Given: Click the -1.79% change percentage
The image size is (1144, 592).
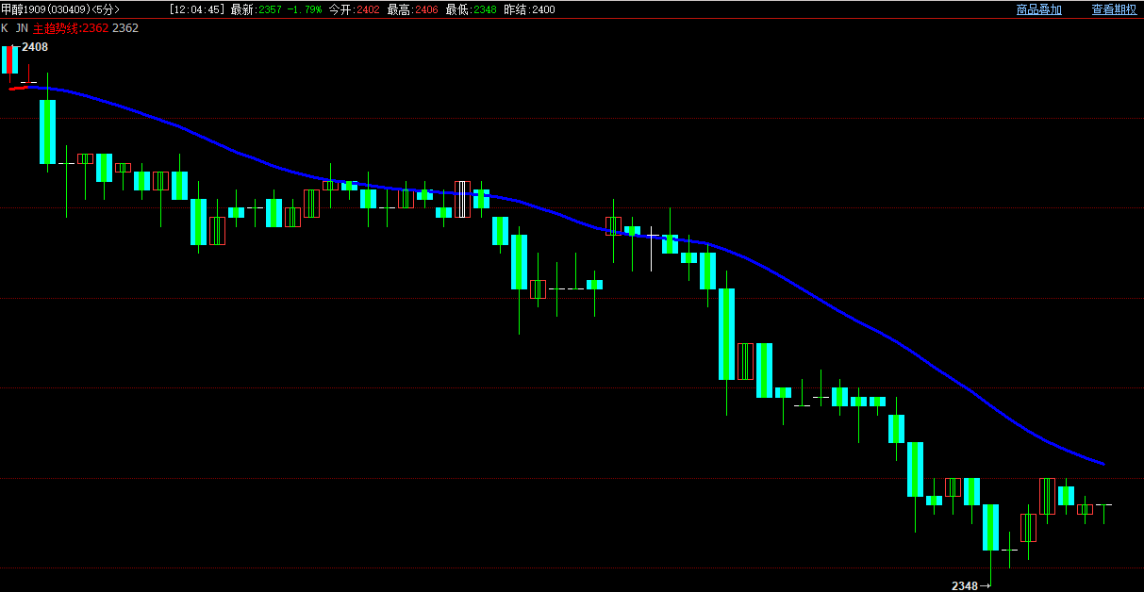Looking at the screenshot, I should pyautogui.click(x=305, y=9).
